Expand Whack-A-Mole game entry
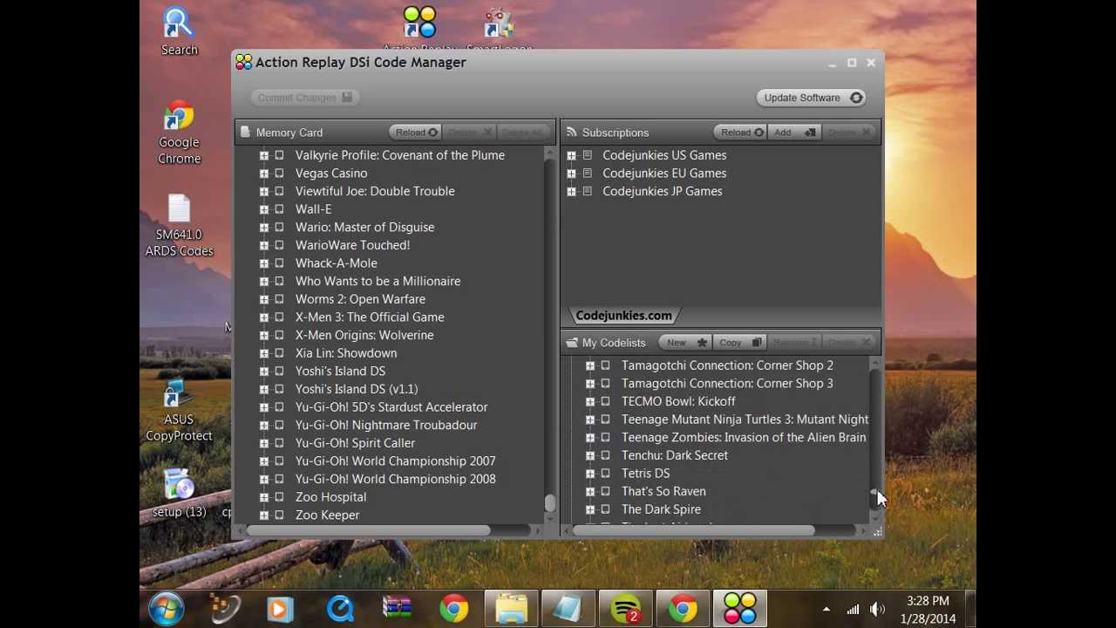This screenshot has height=628, width=1116. click(263, 263)
